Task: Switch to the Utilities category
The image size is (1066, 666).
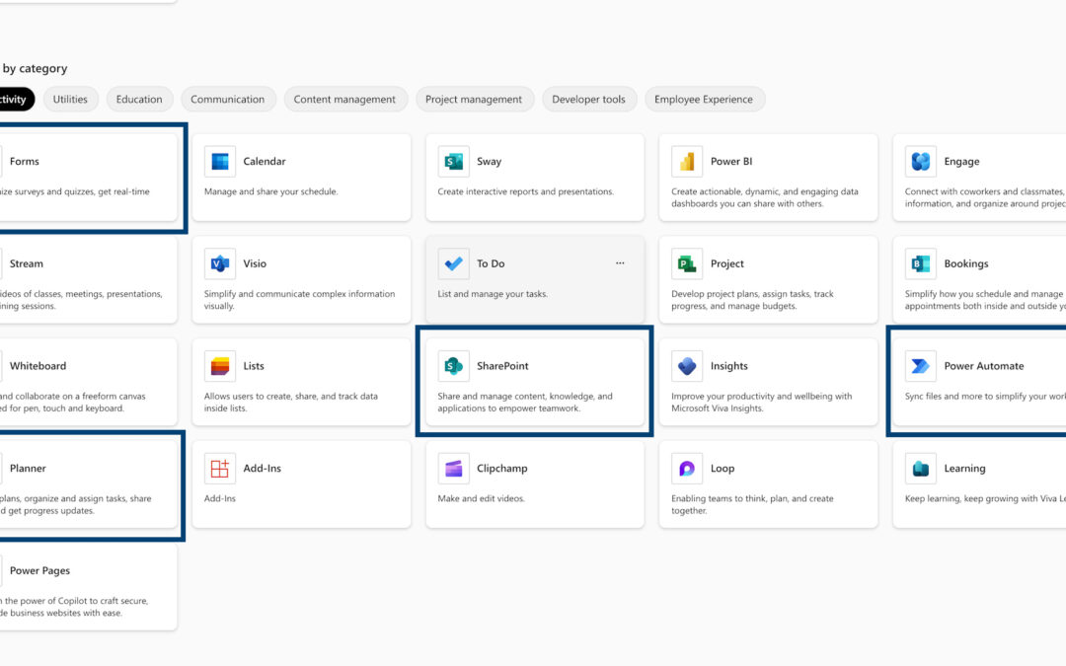Action: coord(71,100)
